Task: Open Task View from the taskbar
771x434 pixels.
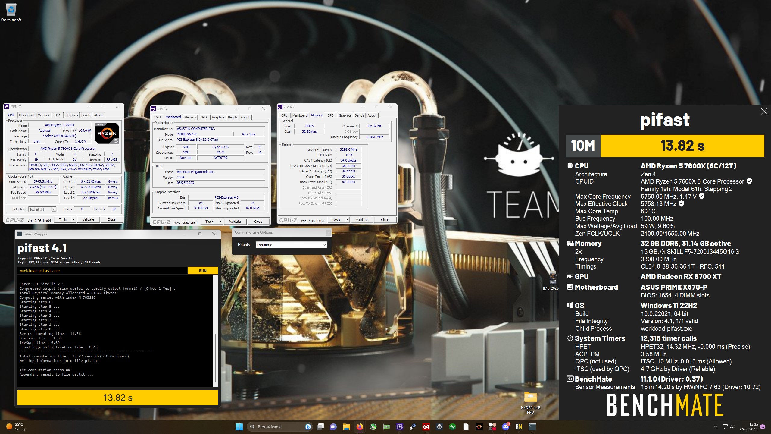Action: [x=320, y=427]
